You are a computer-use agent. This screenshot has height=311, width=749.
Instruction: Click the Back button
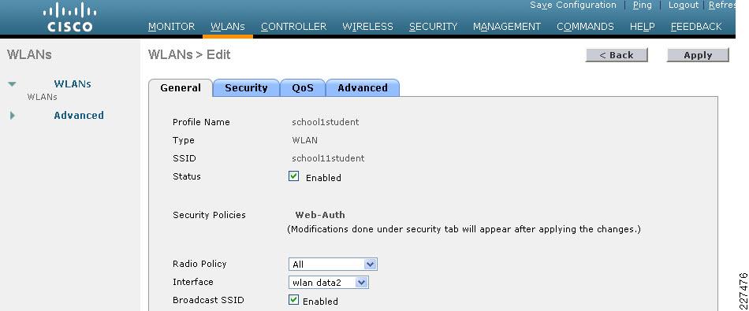point(617,55)
